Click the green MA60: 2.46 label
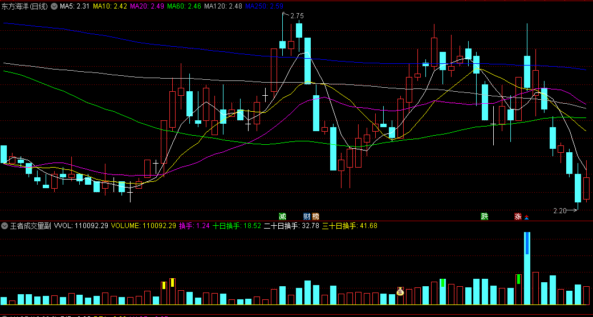 pos(185,6)
